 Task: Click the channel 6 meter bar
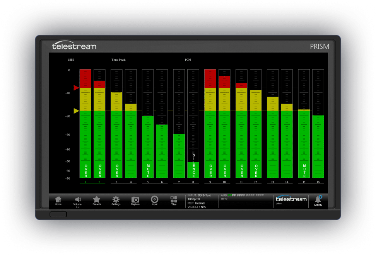point(162,124)
